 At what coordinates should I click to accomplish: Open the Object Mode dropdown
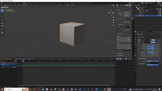pyautogui.click(x=9, y=5)
